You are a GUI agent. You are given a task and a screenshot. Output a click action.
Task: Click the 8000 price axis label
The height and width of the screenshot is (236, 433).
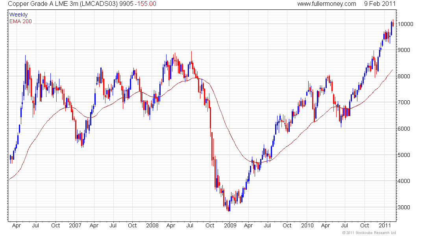(404, 76)
